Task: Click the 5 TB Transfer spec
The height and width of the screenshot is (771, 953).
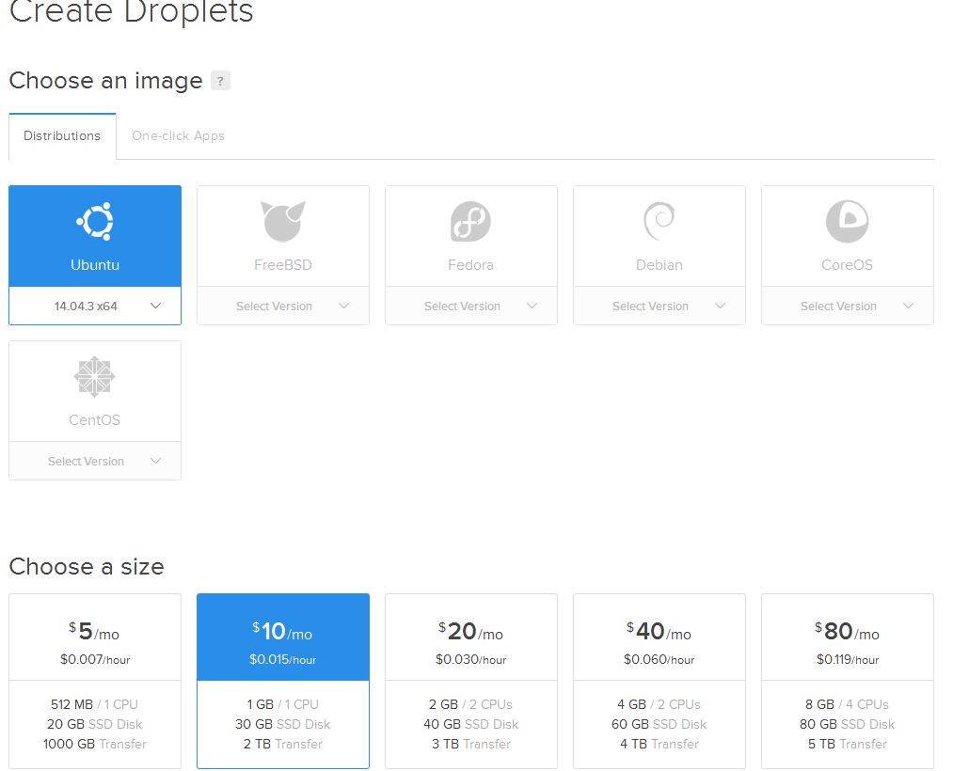Action: (x=848, y=744)
